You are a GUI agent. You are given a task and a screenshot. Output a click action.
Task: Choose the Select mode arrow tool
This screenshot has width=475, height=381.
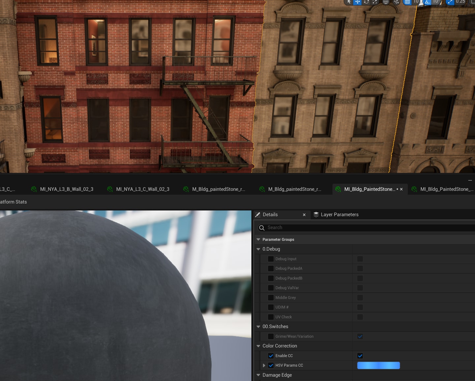click(349, 2)
